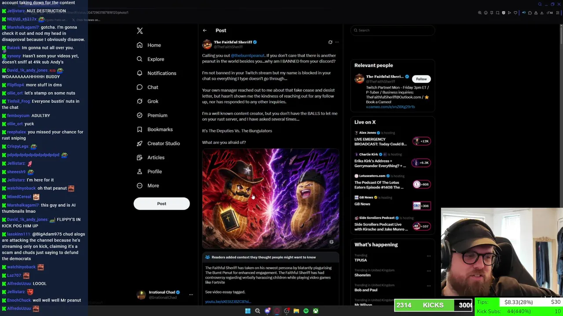This screenshot has height=316, width=563.
Task: Click the browser zoom magnifier icon
Action: click(480, 13)
